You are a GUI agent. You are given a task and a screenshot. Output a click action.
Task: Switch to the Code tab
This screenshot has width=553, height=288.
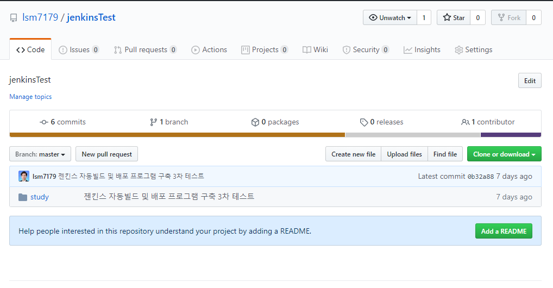pyautogui.click(x=30, y=50)
